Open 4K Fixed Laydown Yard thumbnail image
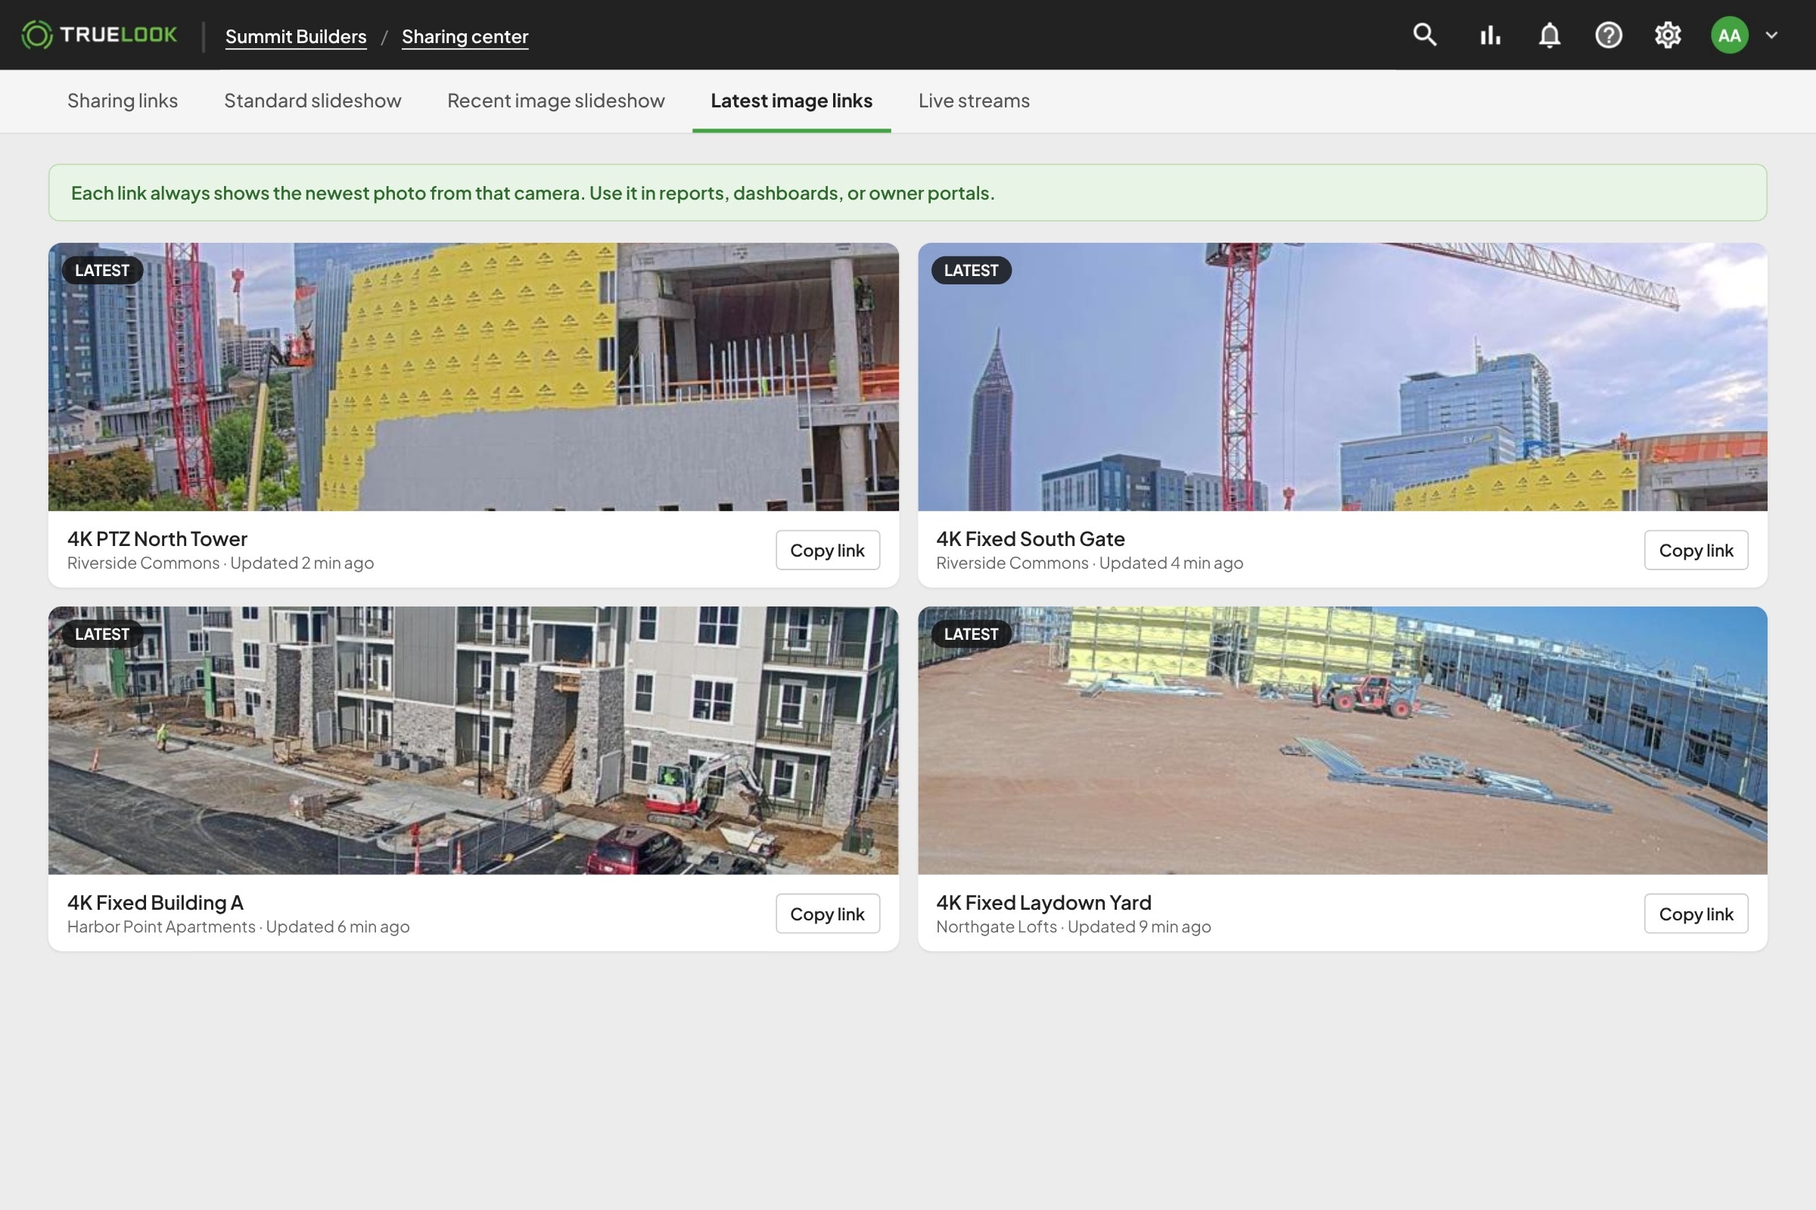 [x=1342, y=740]
